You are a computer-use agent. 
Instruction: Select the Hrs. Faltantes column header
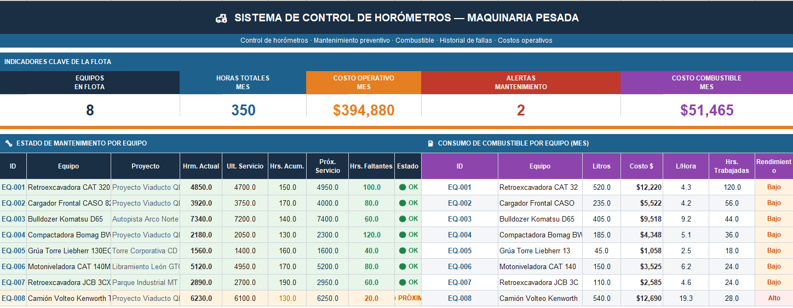[371, 166]
